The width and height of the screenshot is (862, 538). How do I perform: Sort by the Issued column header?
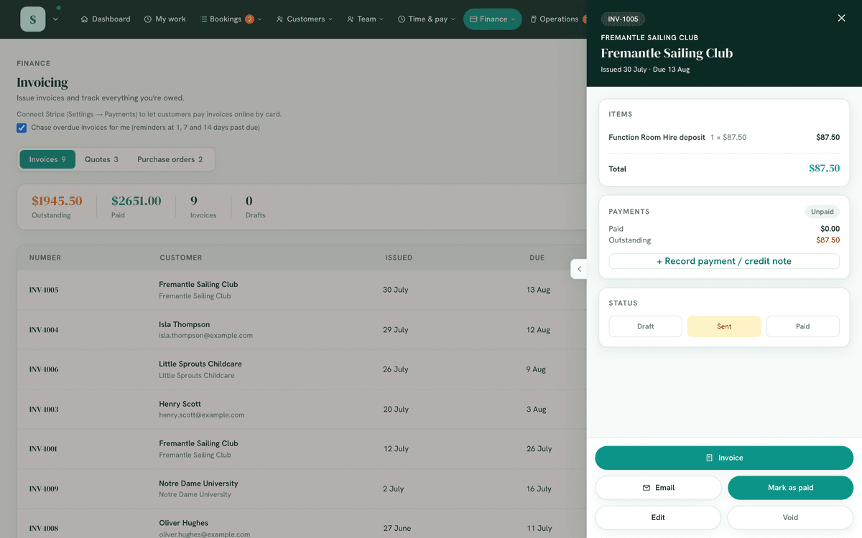(399, 258)
